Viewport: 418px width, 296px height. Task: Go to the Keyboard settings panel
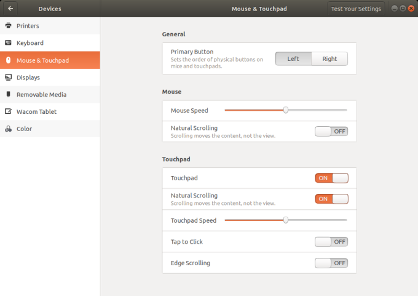(30, 43)
